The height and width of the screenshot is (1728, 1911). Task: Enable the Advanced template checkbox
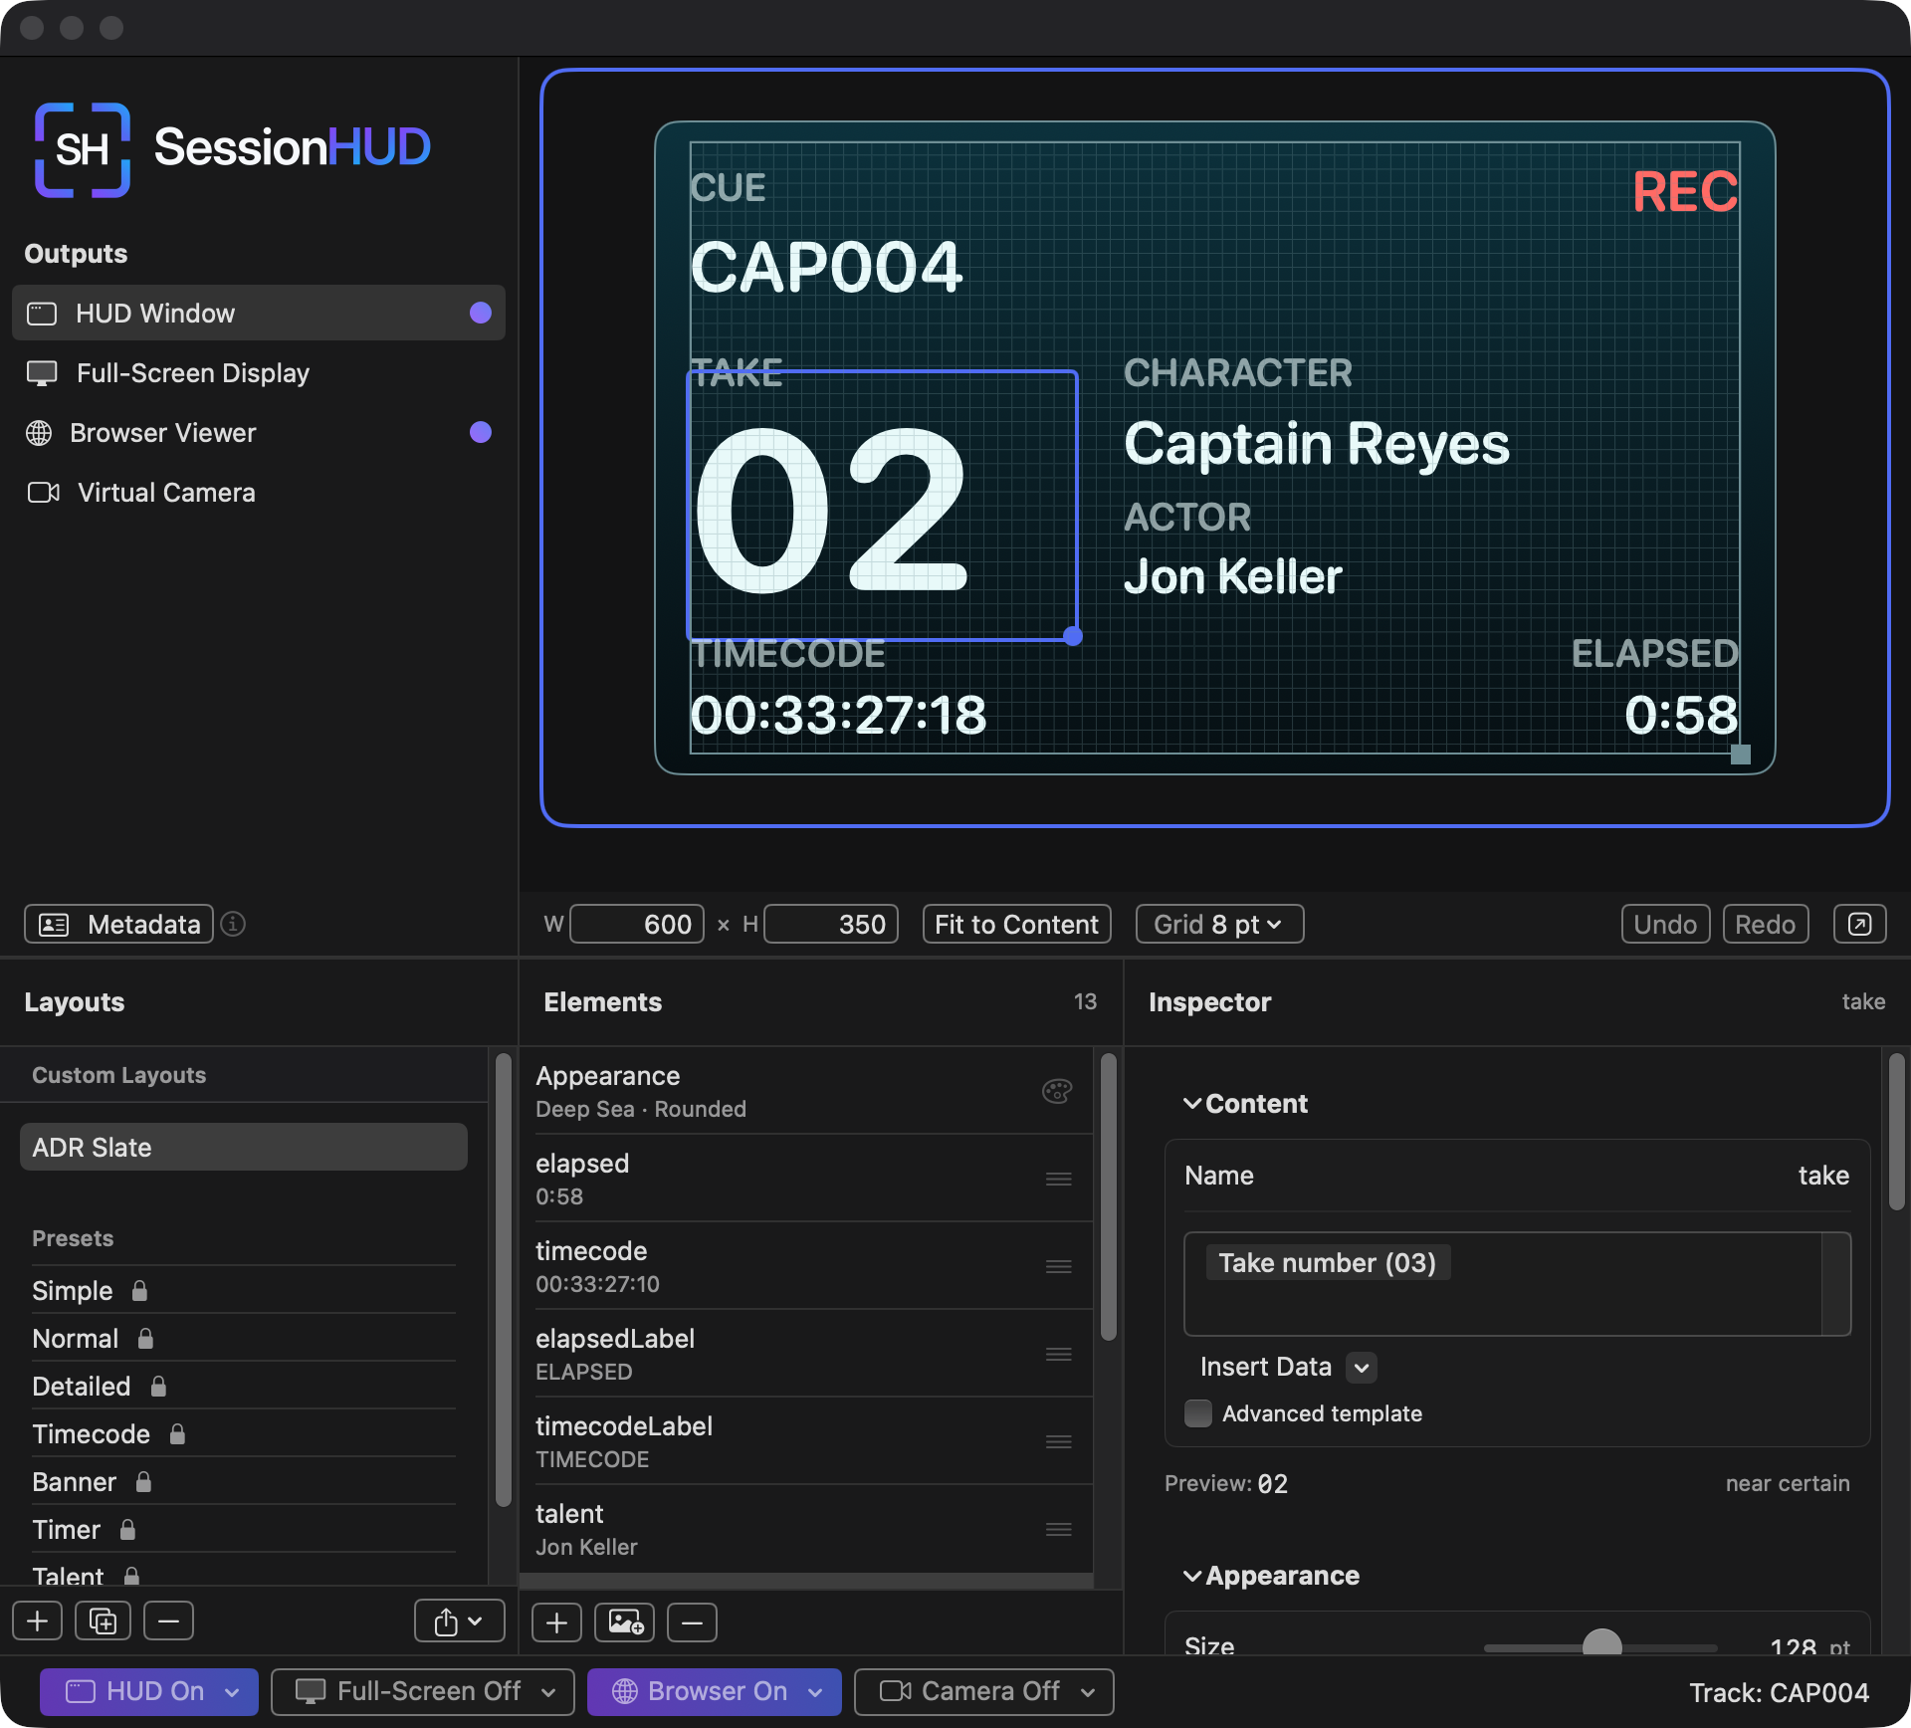[x=1198, y=1413]
